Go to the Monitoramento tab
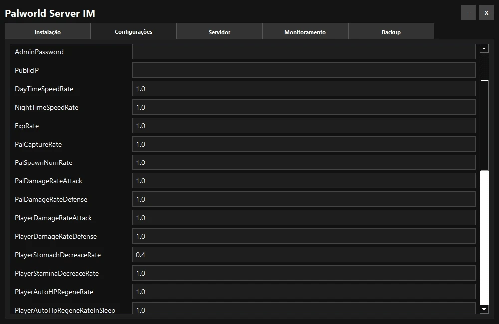This screenshot has width=499, height=324. pyautogui.click(x=305, y=32)
